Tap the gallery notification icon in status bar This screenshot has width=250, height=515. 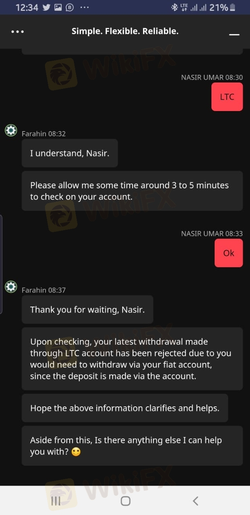click(x=58, y=7)
